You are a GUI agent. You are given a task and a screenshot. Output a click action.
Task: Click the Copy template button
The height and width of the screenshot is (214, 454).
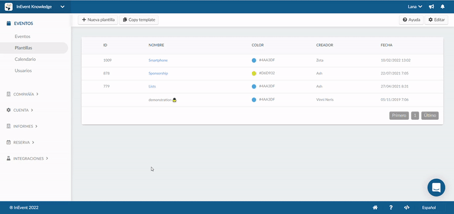(x=139, y=20)
